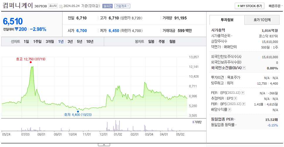Image resolution: width=284 pixels, height=147 pixels.
Task: Collapse the chart panel with the up chevron
Action: pyautogui.click(x=104, y=145)
